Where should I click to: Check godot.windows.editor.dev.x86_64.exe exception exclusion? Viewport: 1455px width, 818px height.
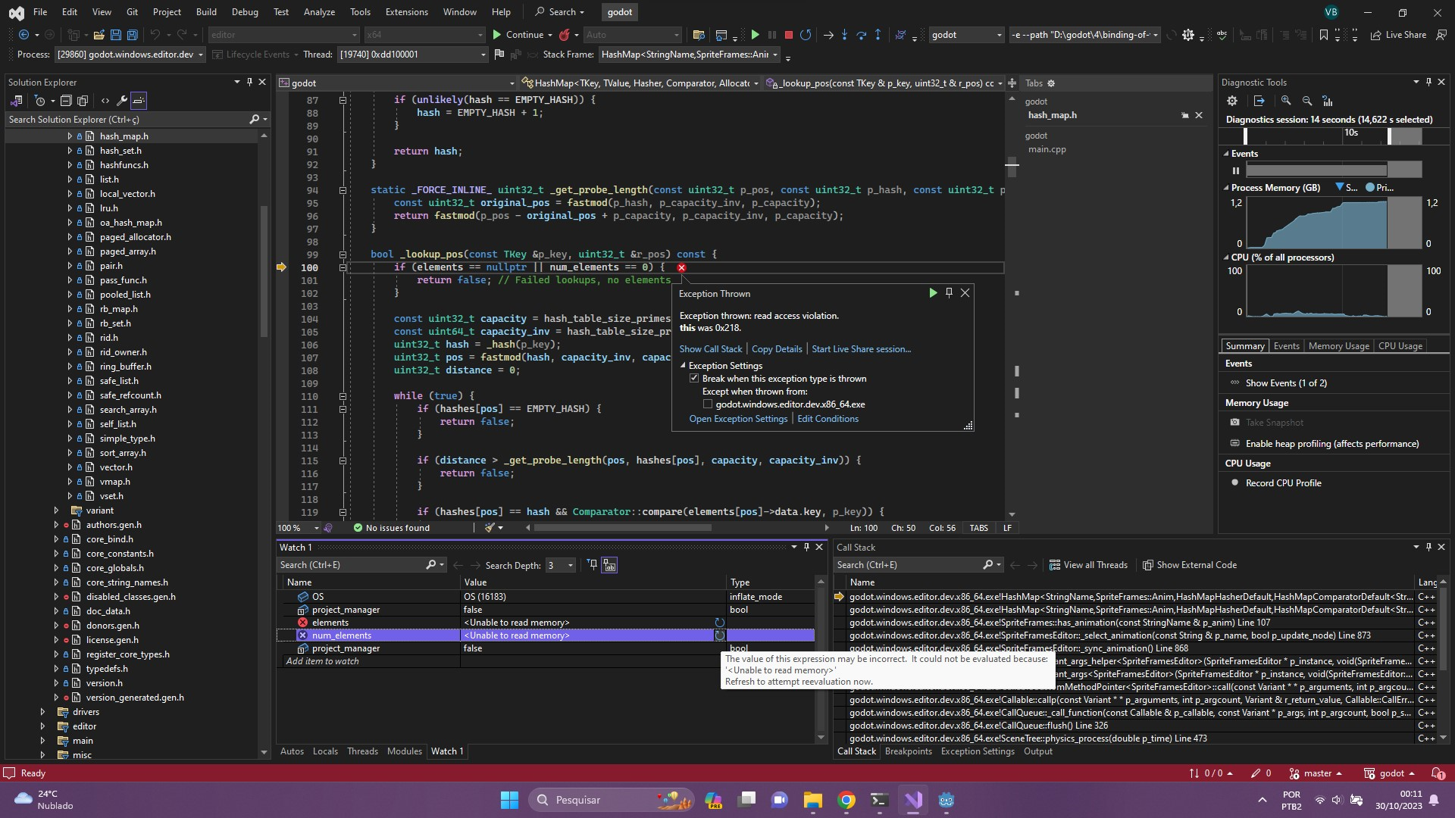(x=708, y=404)
